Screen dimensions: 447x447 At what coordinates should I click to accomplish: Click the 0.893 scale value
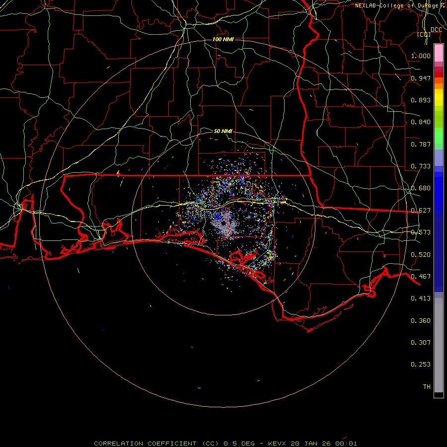click(421, 100)
